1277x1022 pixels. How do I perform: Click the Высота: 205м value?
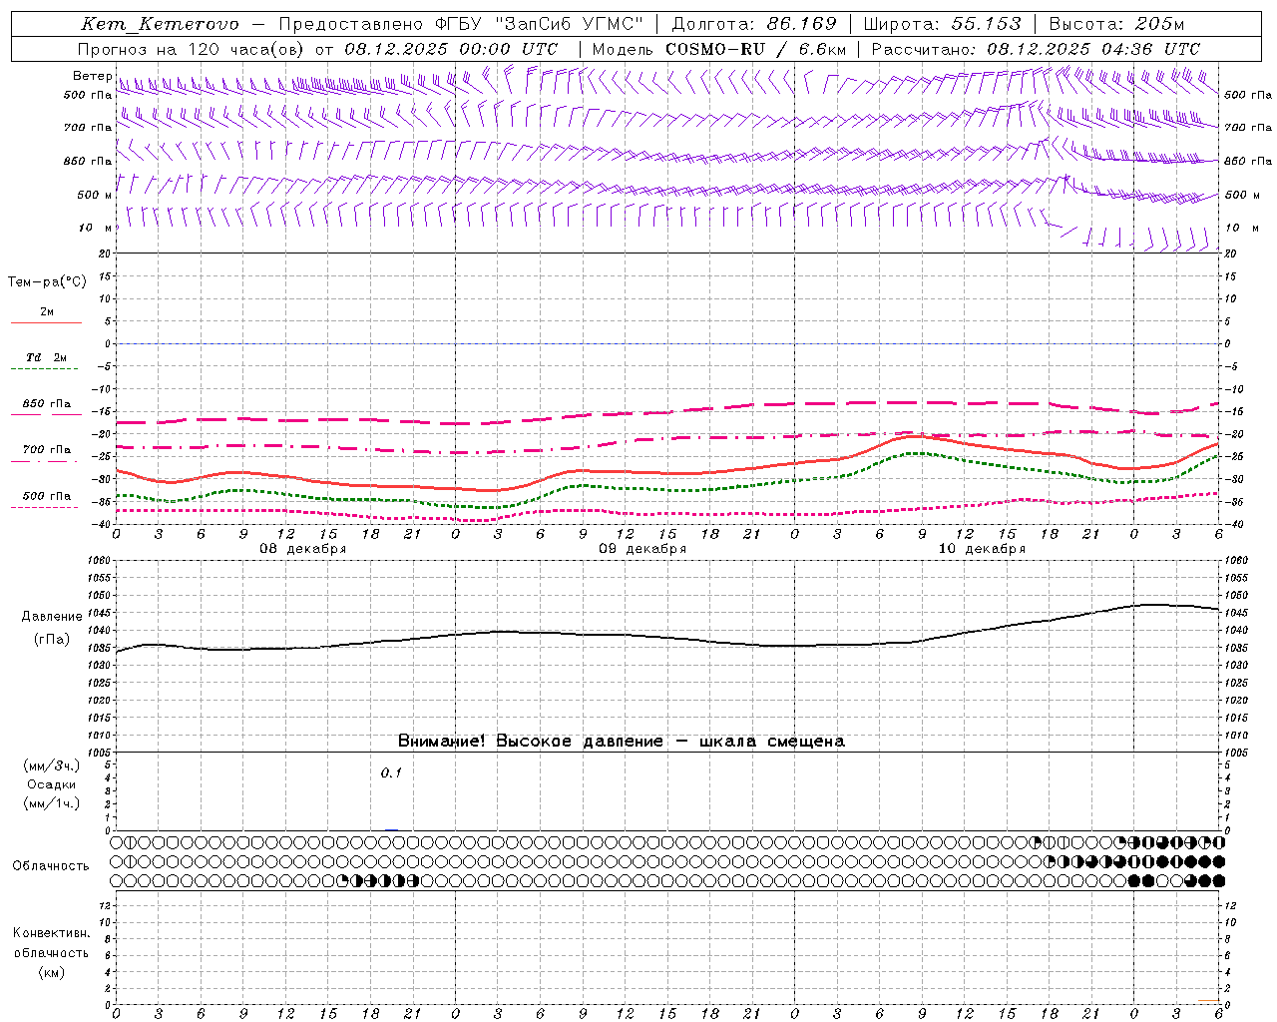(1116, 24)
